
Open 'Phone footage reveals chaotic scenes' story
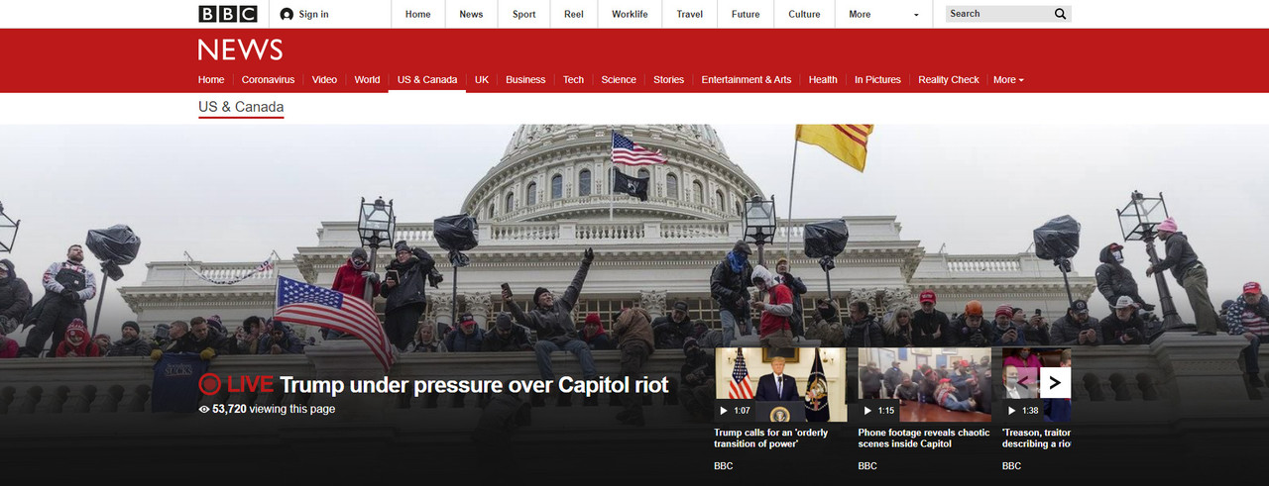924,437
